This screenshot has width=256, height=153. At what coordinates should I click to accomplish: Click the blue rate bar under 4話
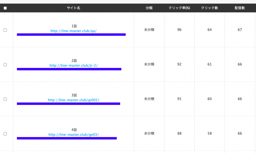click(x=67, y=138)
